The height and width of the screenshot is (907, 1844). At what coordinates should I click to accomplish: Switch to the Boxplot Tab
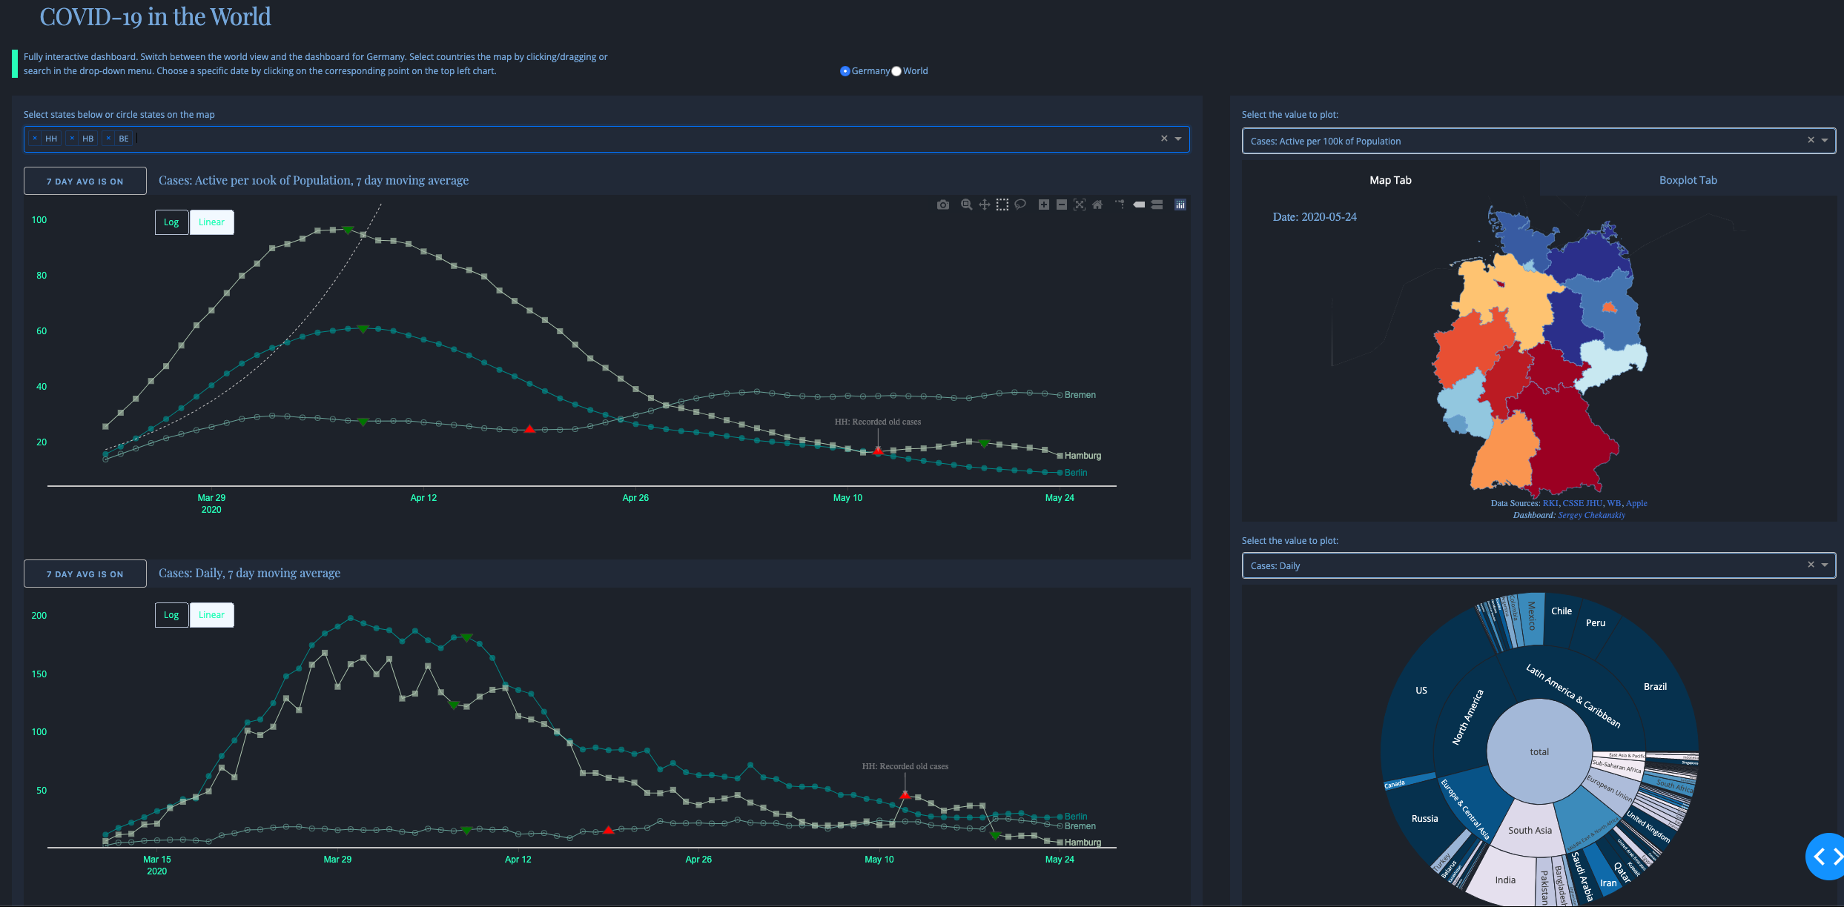click(x=1688, y=180)
